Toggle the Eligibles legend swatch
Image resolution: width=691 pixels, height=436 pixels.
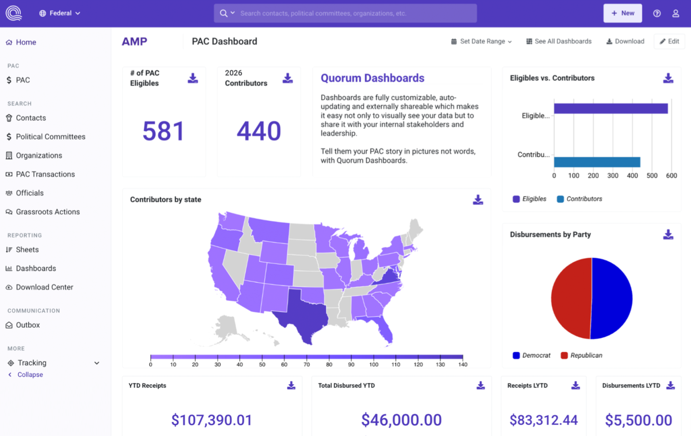[x=516, y=199]
